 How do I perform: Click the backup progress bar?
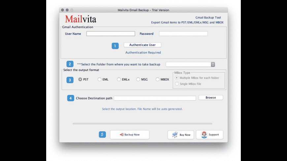143,124
